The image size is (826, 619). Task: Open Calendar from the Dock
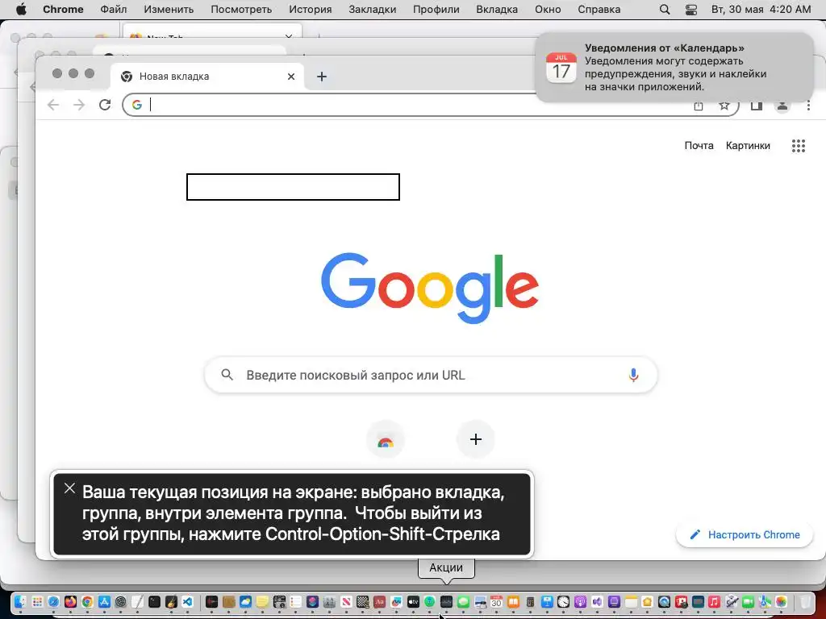496,601
